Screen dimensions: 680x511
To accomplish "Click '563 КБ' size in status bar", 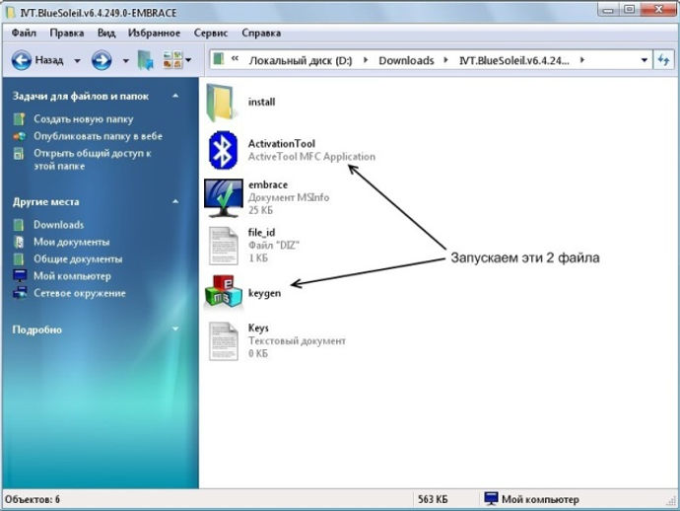I will pyautogui.click(x=433, y=500).
